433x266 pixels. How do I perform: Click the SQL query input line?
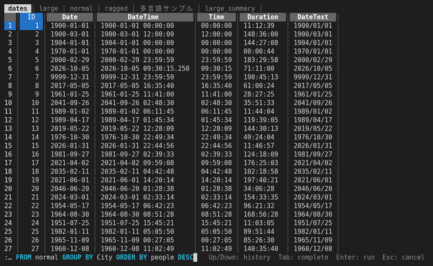click(101, 257)
